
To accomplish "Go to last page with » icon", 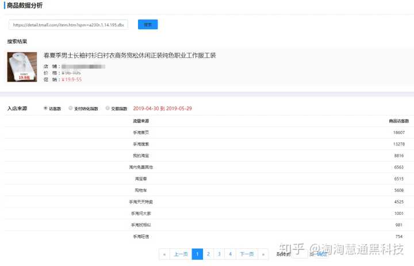I will click(x=263, y=254).
